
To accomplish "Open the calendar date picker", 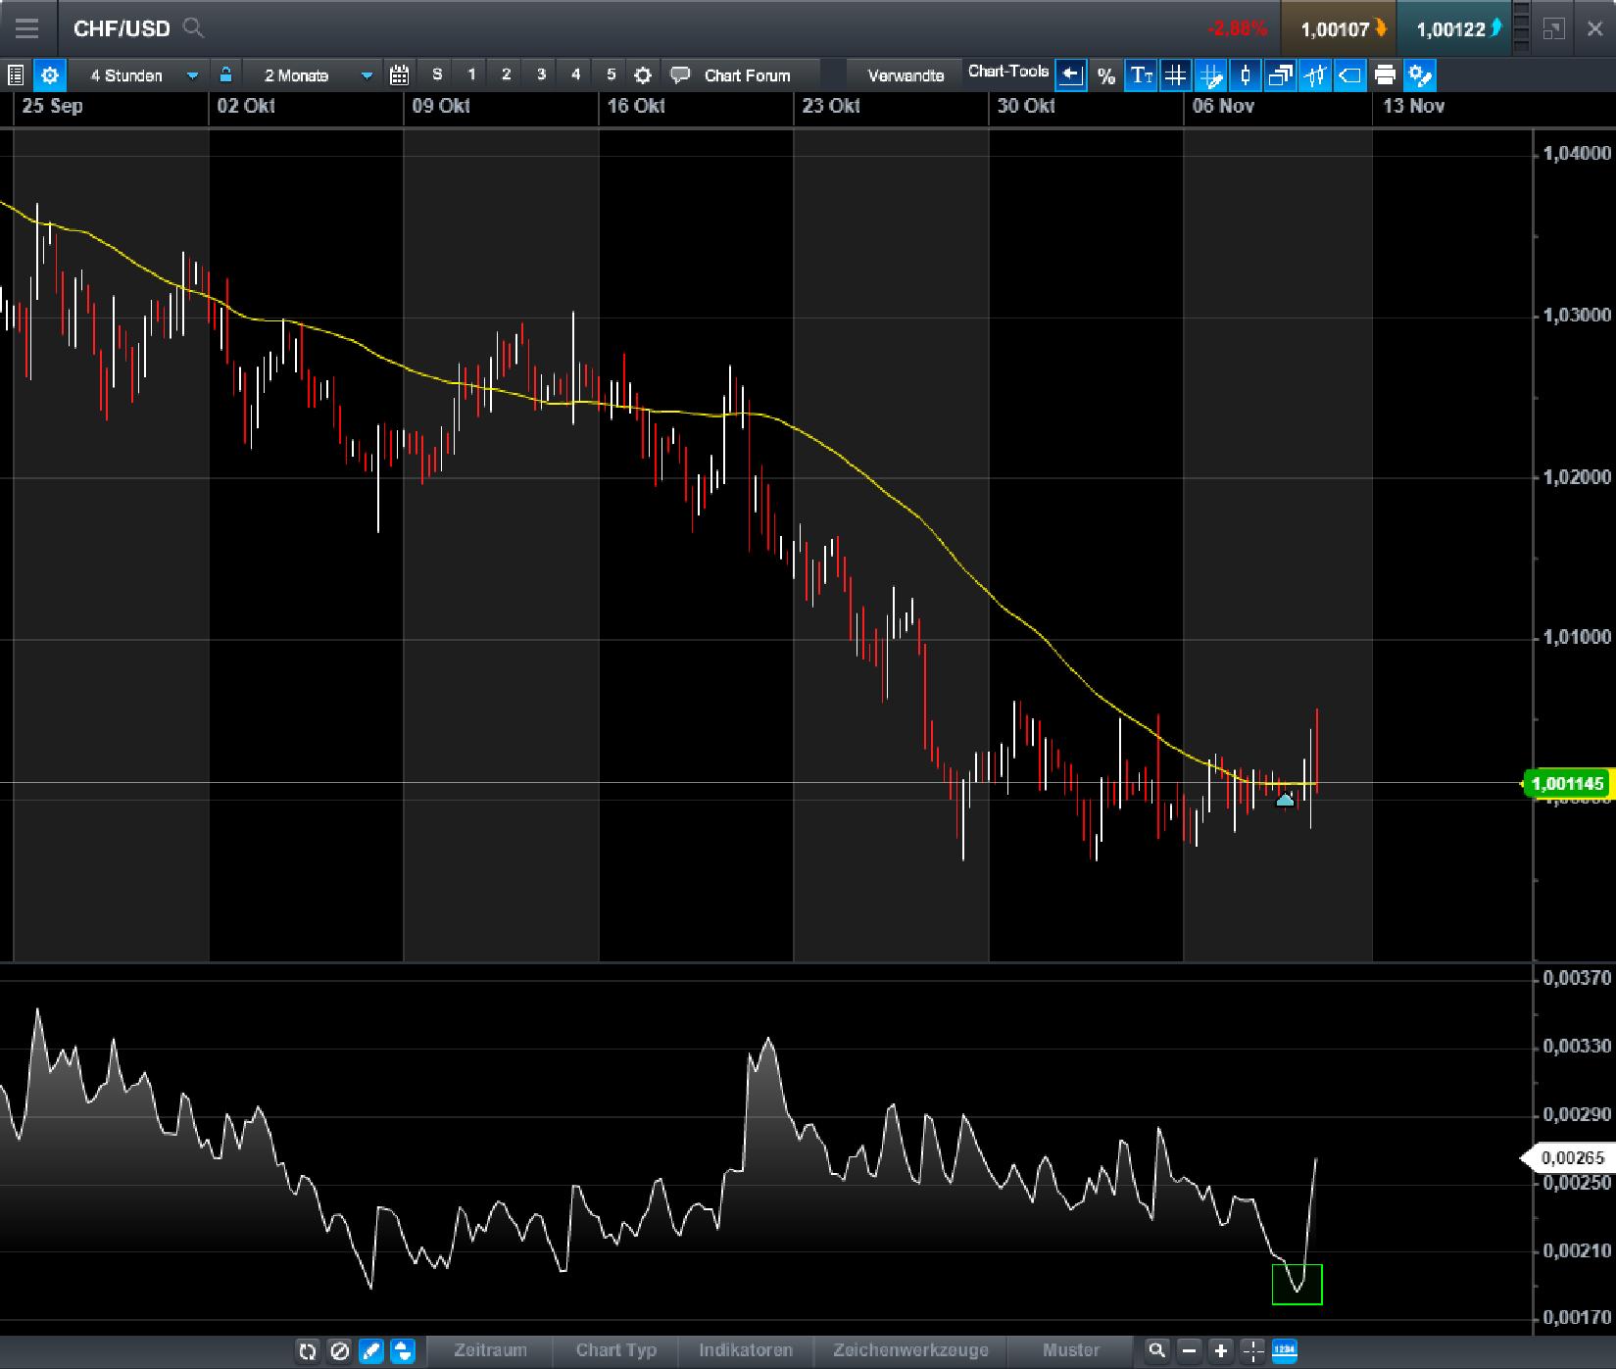I will coord(398,74).
